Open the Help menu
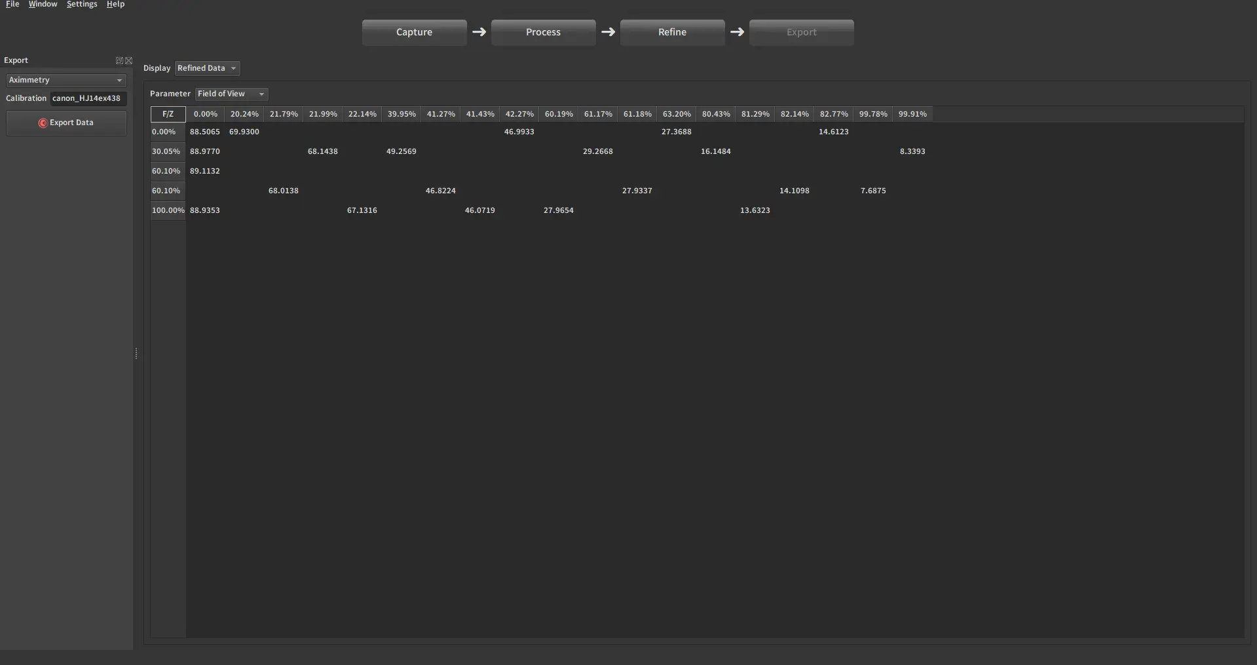 [115, 5]
